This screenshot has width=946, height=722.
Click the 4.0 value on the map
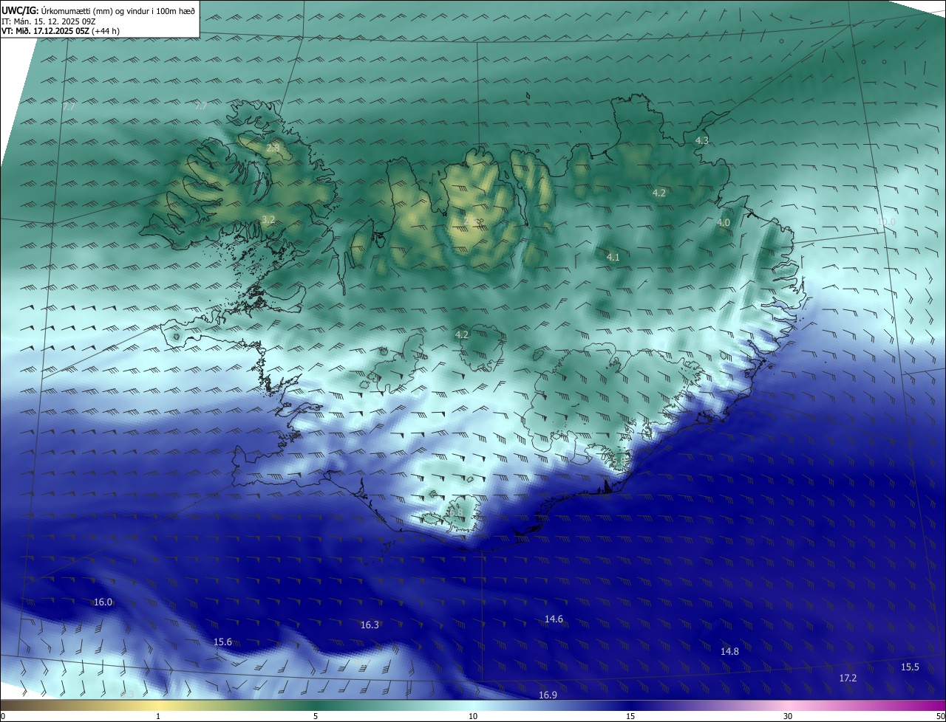click(x=723, y=222)
